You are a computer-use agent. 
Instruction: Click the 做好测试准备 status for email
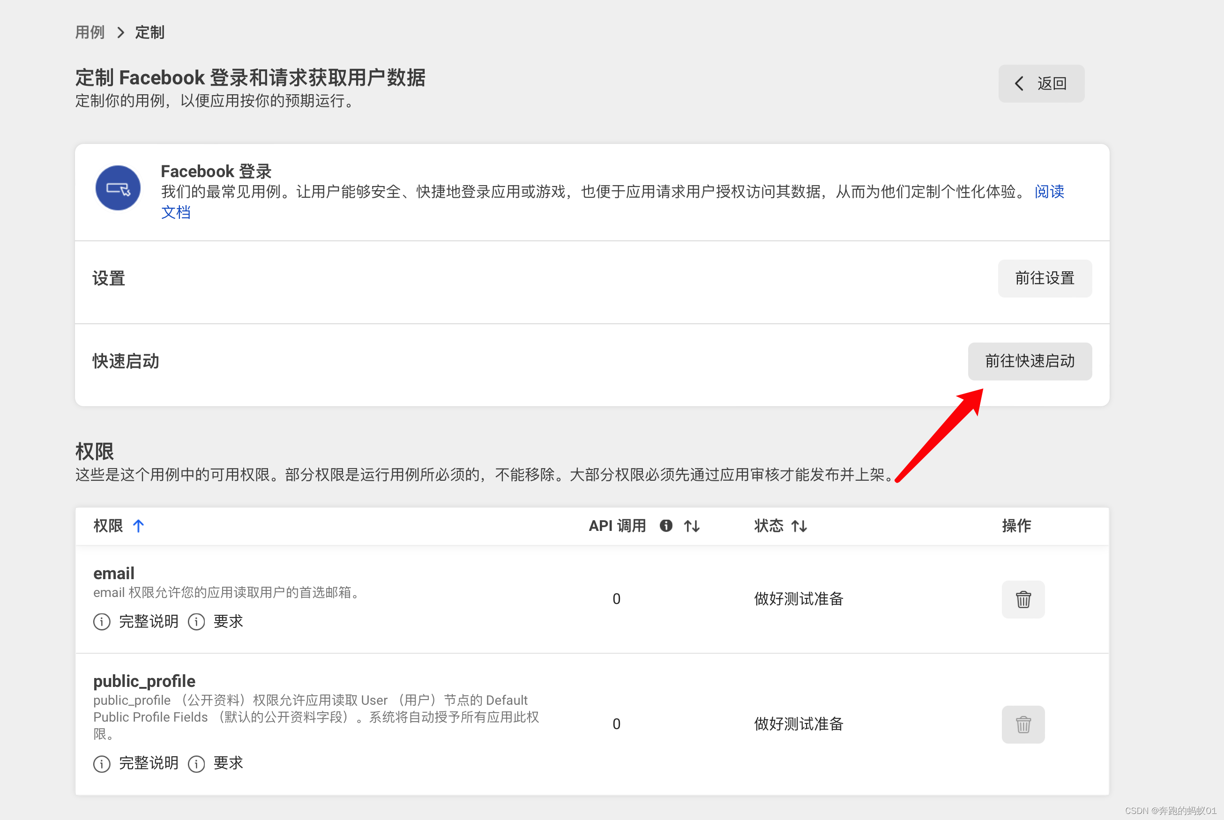click(x=799, y=599)
